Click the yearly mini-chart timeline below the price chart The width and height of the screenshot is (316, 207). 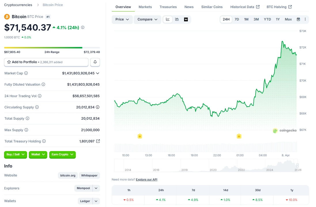coord(206,166)
